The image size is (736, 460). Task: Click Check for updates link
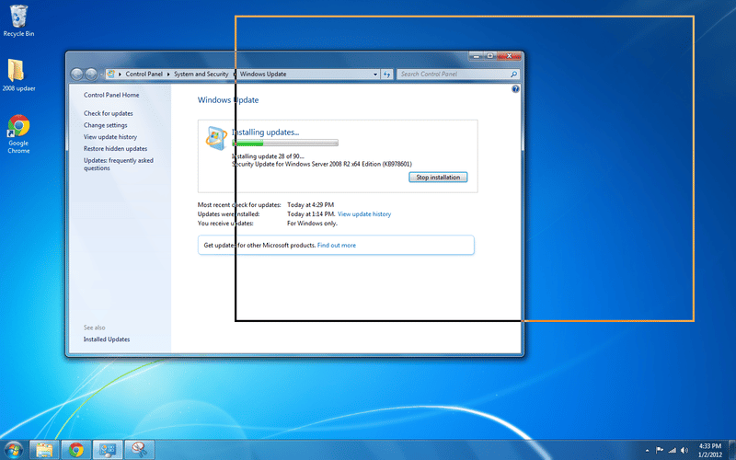pos(108,113)
